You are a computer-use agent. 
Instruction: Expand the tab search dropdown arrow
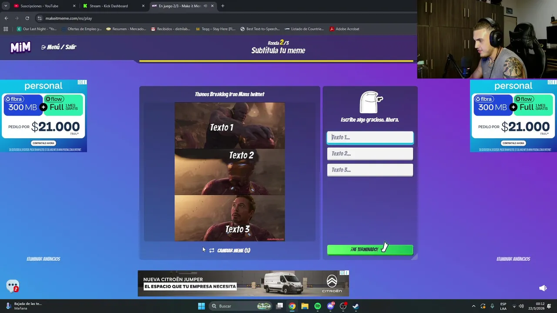tap(6, 6)
